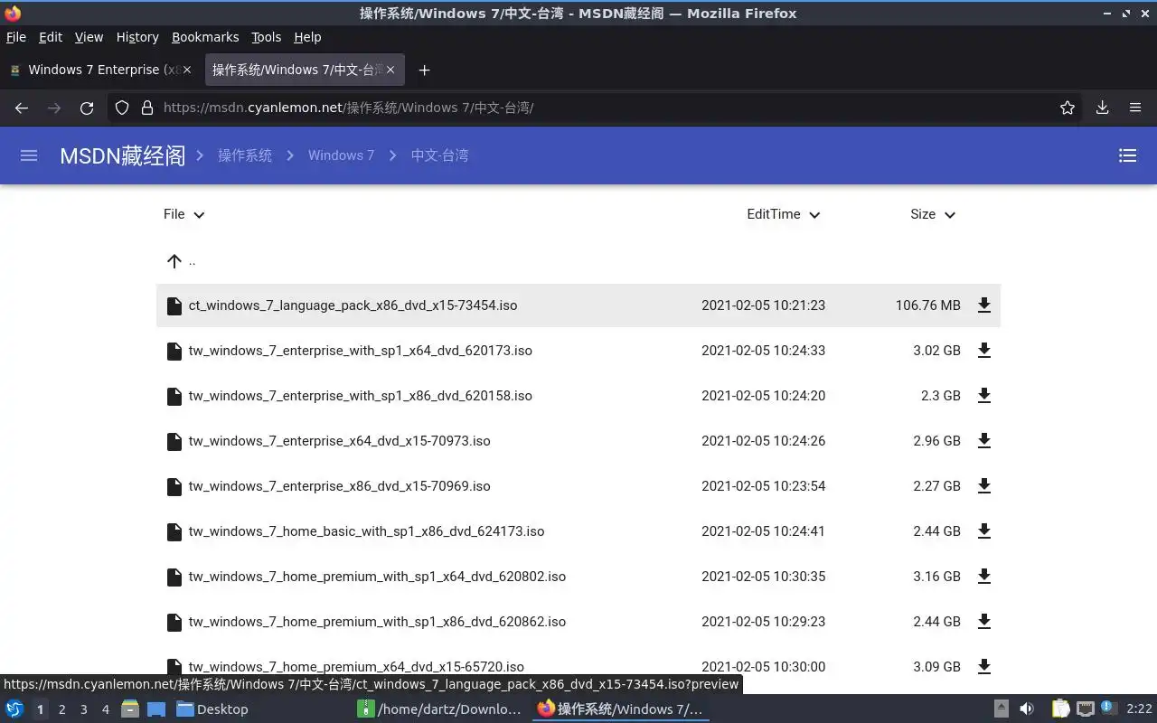This screenshot has width=1157, height=723.
Task: Click the Firefox back arrow
Action: [x=22, y=108]
